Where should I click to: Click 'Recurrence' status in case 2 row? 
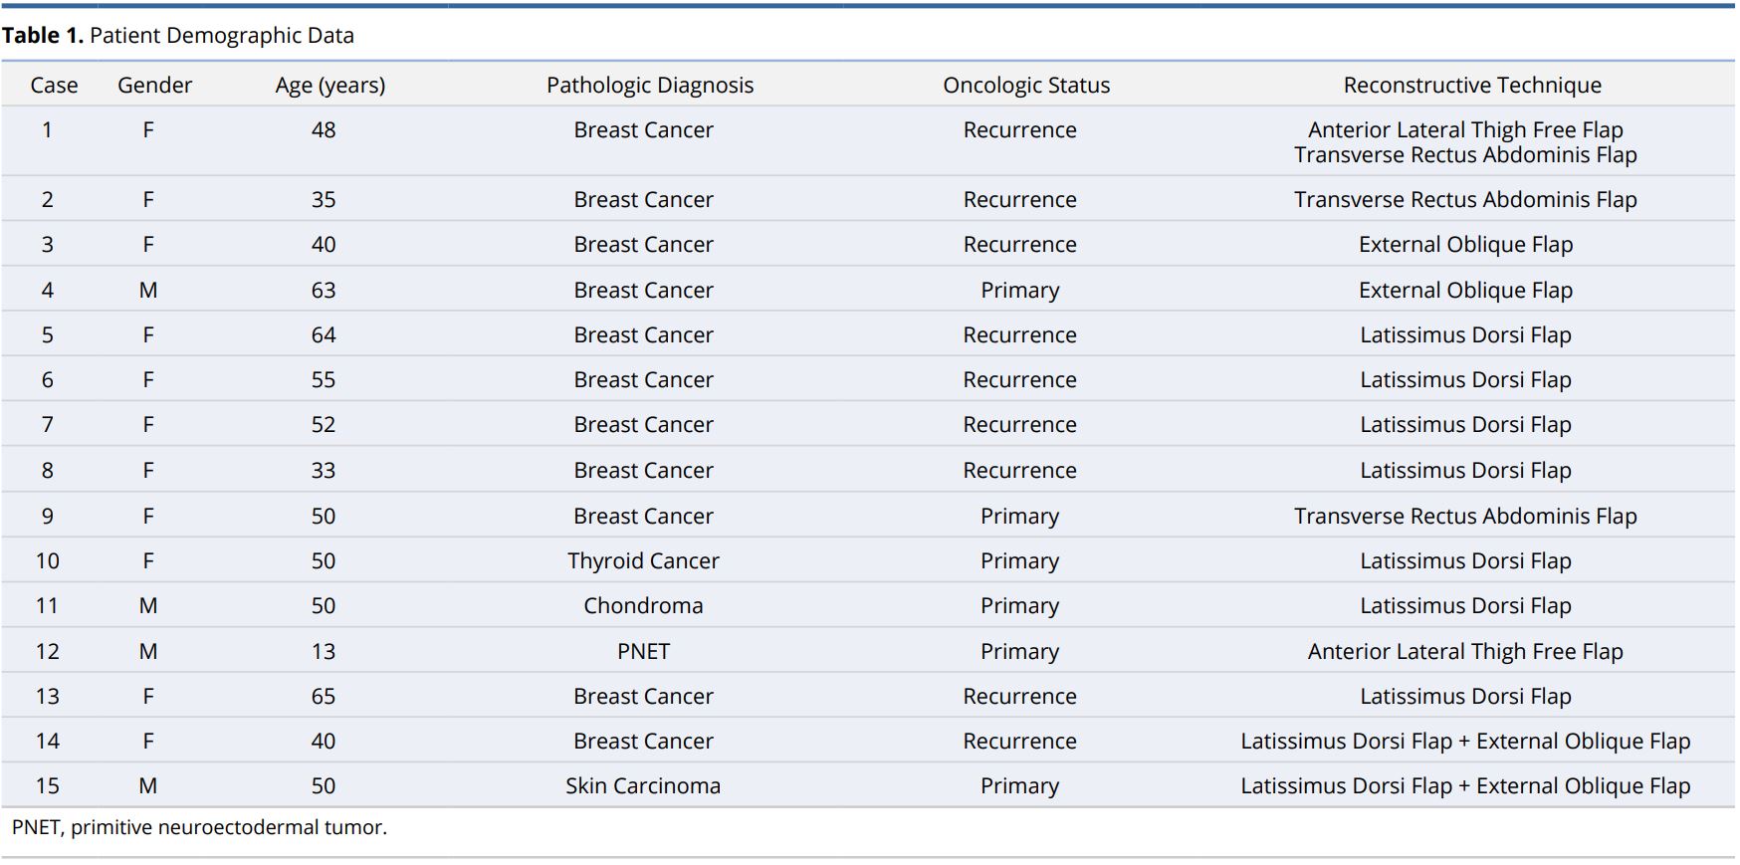(1019, 200)
